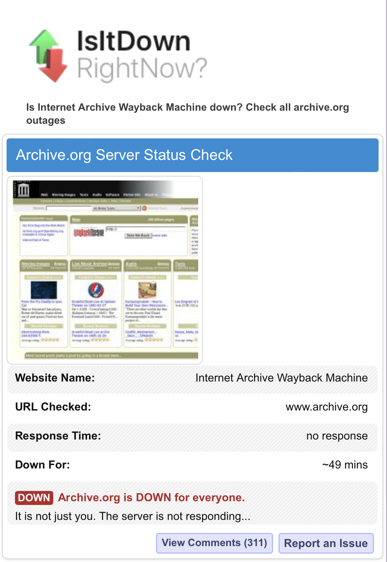Click the 'Is Internet Archive Wayback Machine down?' heading
Image resolution: width=387 pixels, height=562 pixels.
coord(188,114)
